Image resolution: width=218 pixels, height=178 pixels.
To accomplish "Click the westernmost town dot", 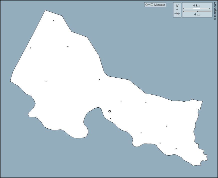I will click(30, 48).
